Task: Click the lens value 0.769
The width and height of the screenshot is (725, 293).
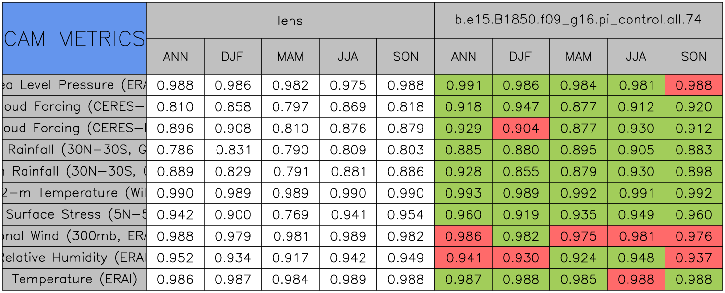Action: pos(290,215)
